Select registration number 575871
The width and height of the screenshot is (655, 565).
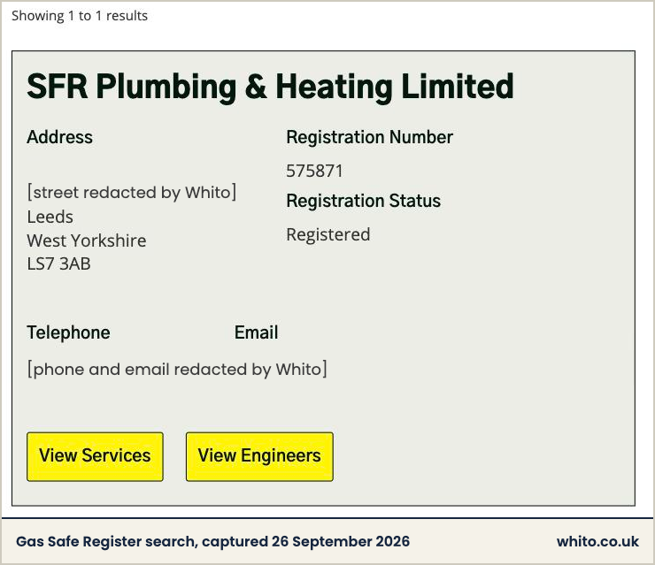[314, 171]
